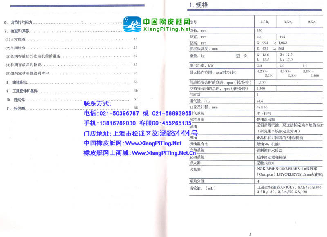Click the heading '1. 规格'
The height and width of the screenshot is (237, 327).
pos(199,5)
